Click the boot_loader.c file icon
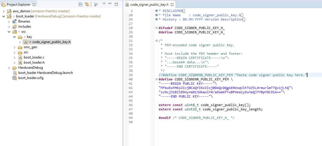This screenshot has height=146, width=322. (x=20, y=58)
